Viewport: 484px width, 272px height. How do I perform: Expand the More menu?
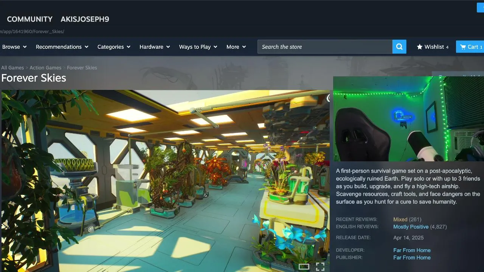tap(236, 47)
